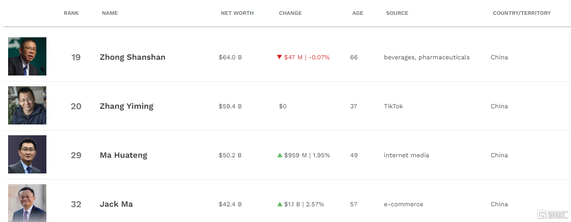Viewport: 571px width, 222px height.
Task: Sort by the AGE column header
Action: pos(358,13)
